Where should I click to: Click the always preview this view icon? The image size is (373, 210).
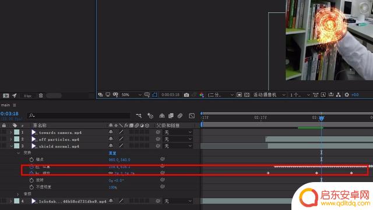click(x=100, y=95)
